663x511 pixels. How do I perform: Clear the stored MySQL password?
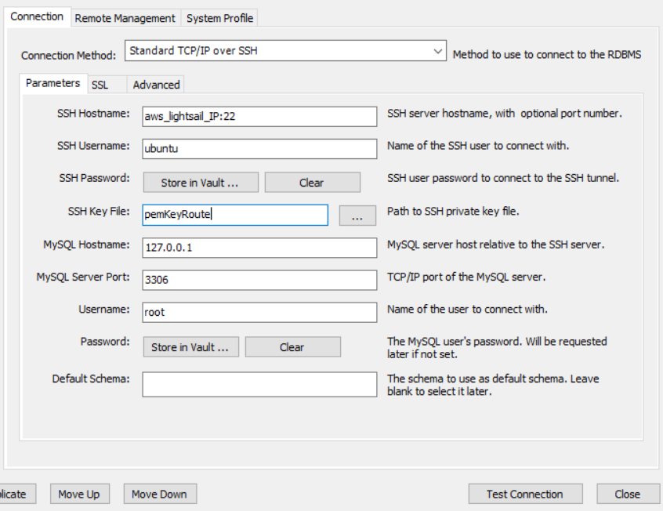coord(292,347)
